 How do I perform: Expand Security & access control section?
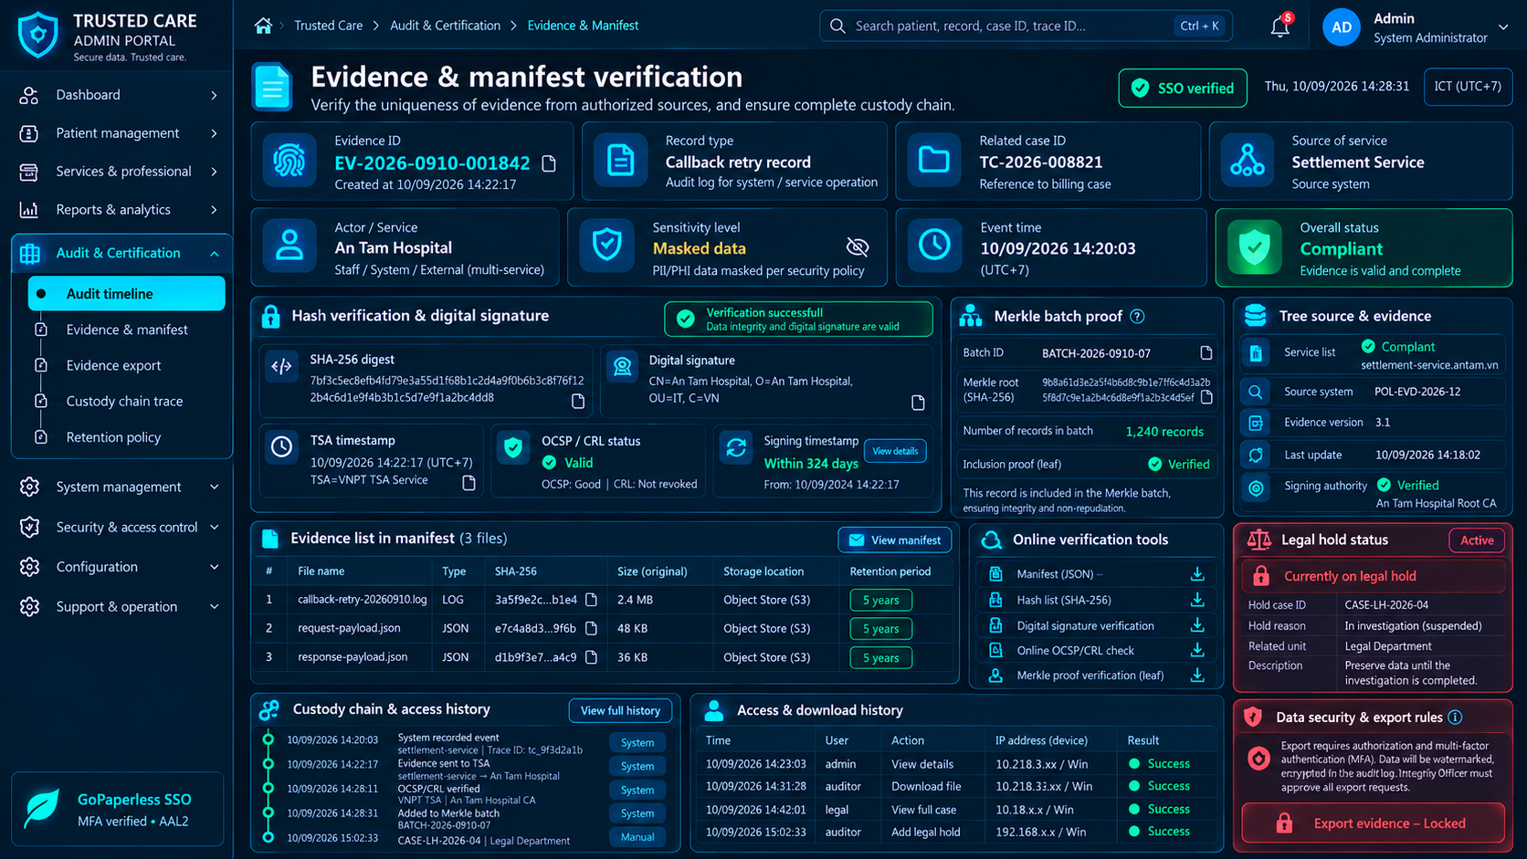click(x=119, y=527)
